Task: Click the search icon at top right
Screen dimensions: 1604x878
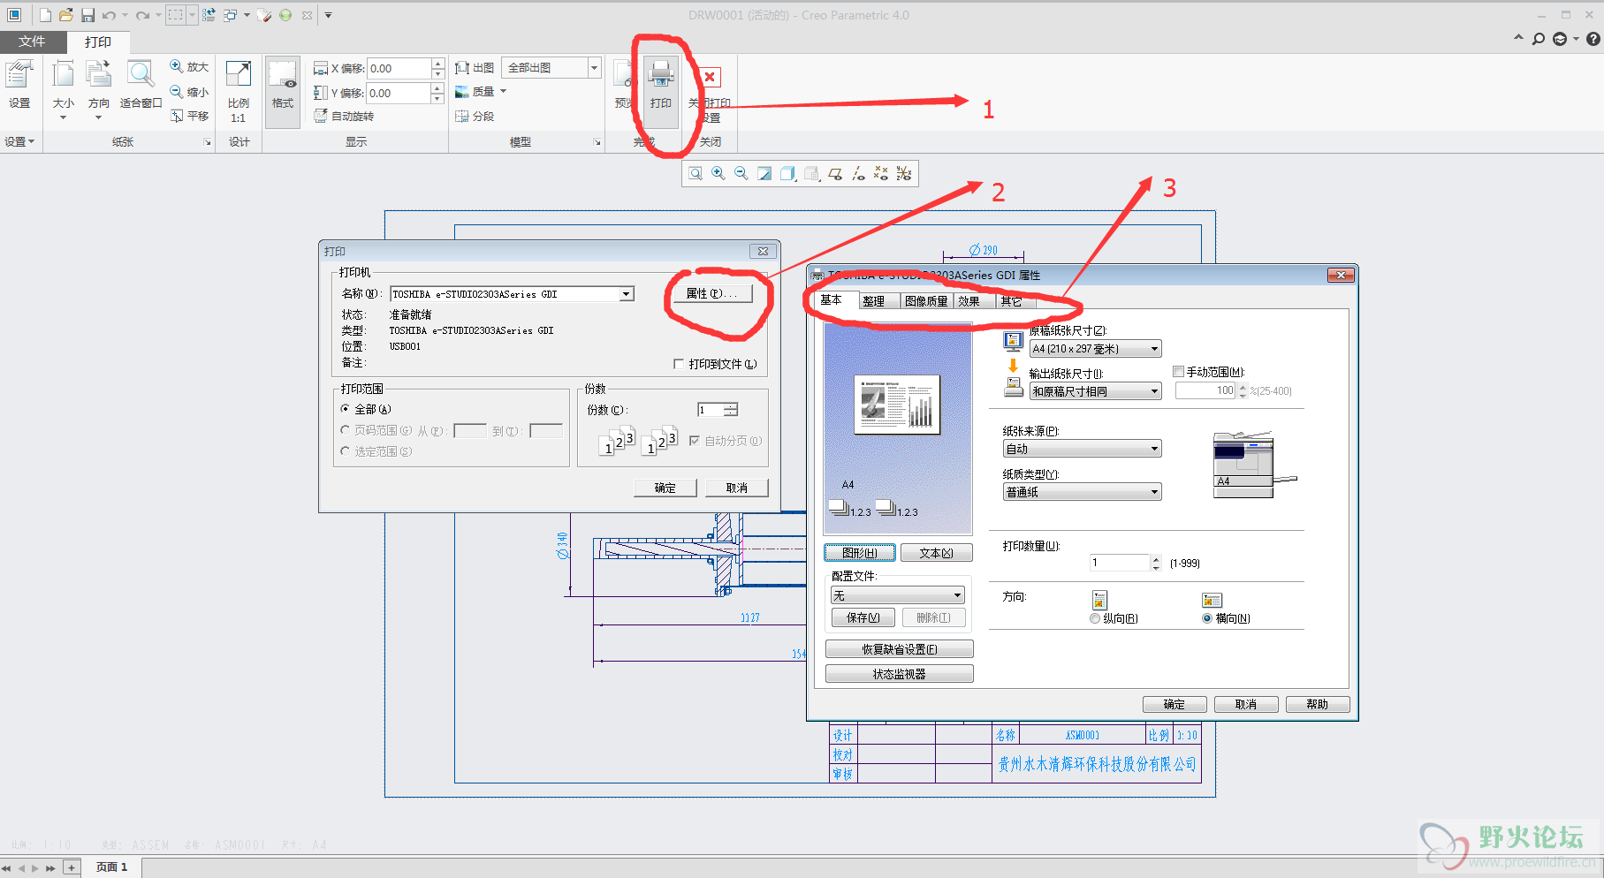Action: click(x=1539, y=39)
